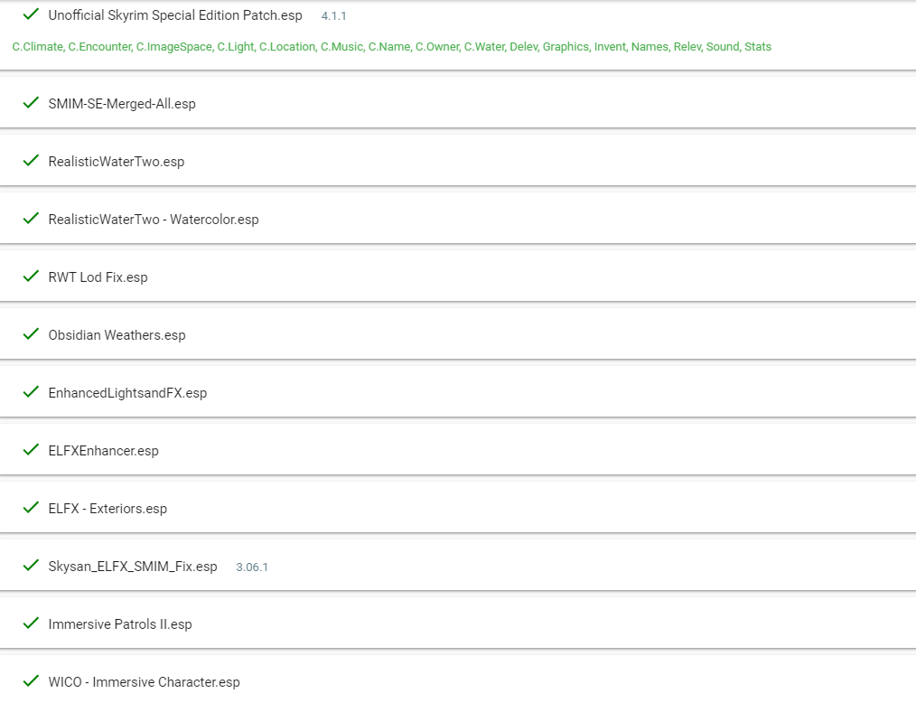
Task: Select the ELFX - Exteriors.esp name
Action: click(x=107, y=509)
